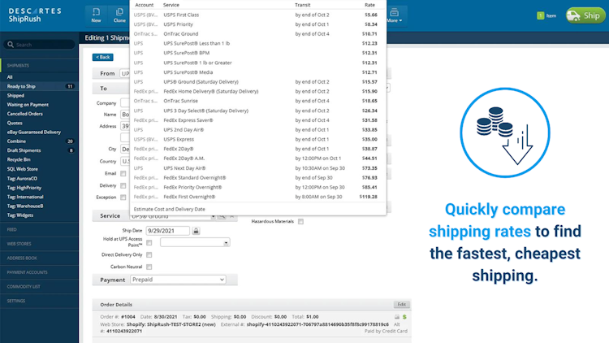Screen dimensions: 609x343
Task: Open Cancelled Orders list
Action: (x=25, y=114)
